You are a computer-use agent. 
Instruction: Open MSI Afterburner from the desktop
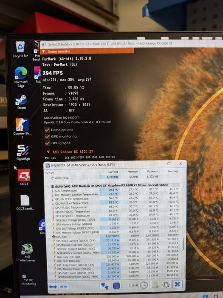[x=27, y=252]
